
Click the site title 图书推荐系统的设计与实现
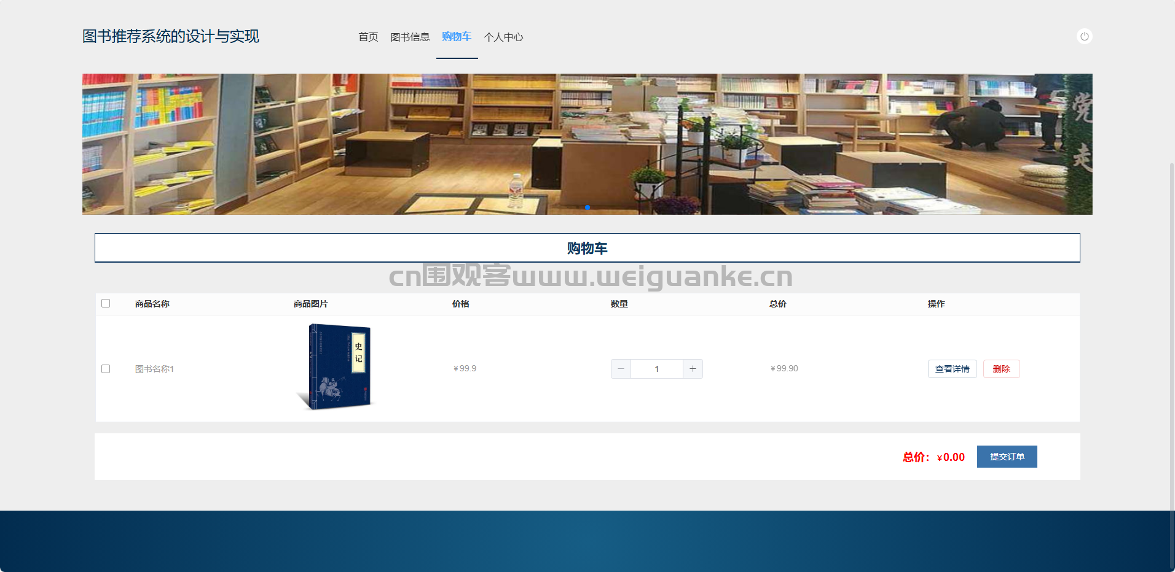point(171,37)
